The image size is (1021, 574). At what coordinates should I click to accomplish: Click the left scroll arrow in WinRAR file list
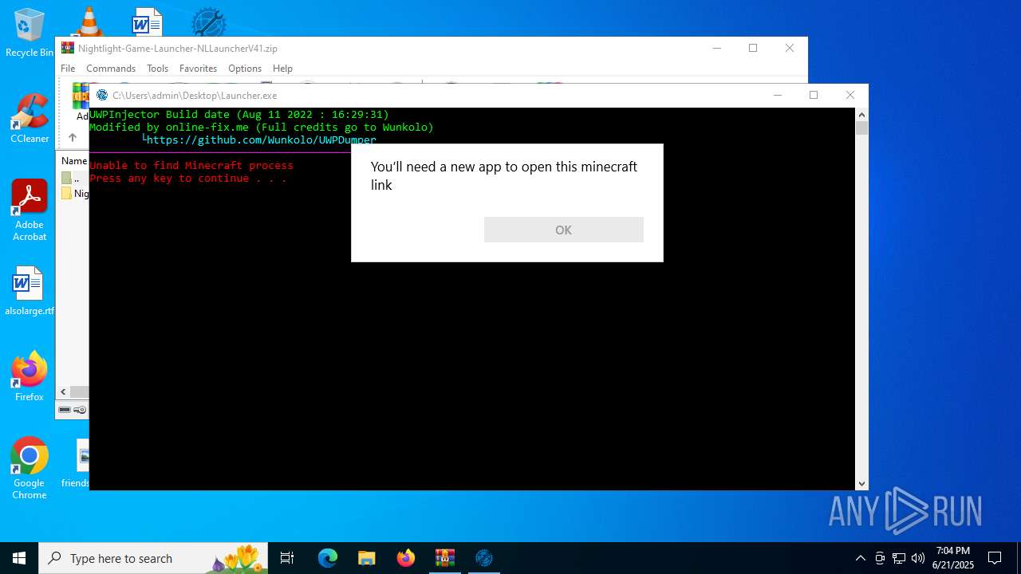pyautogui.click(x=64, y=392)
